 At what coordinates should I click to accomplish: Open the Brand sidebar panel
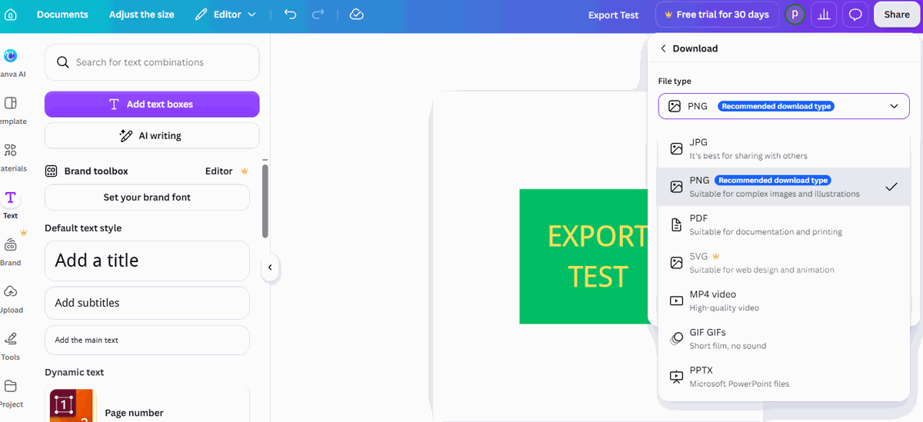pyautogui.click(x=11, y=251)
